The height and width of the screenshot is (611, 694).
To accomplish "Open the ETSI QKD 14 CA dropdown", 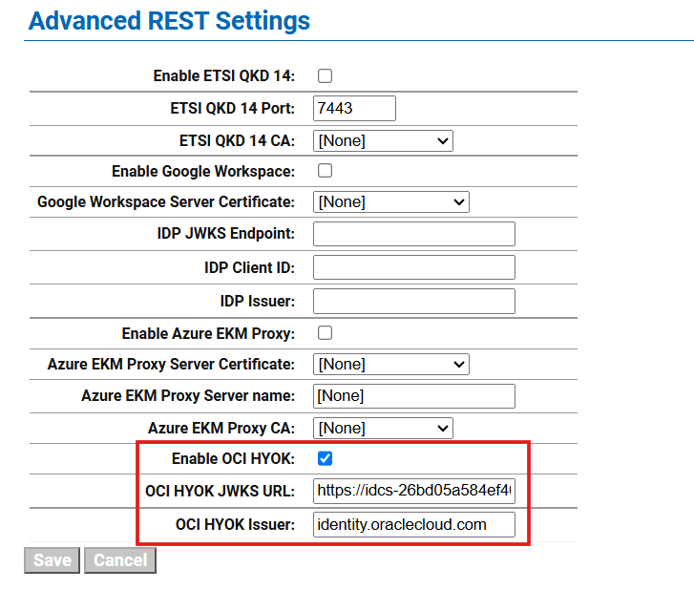I will (383, 140).
